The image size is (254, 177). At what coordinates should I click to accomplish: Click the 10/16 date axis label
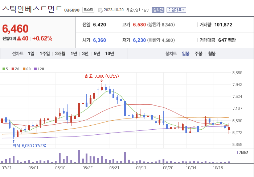click(x=218, y=168)
